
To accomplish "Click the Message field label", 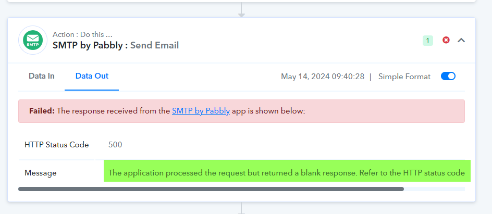I will click(x=41, y=173).
